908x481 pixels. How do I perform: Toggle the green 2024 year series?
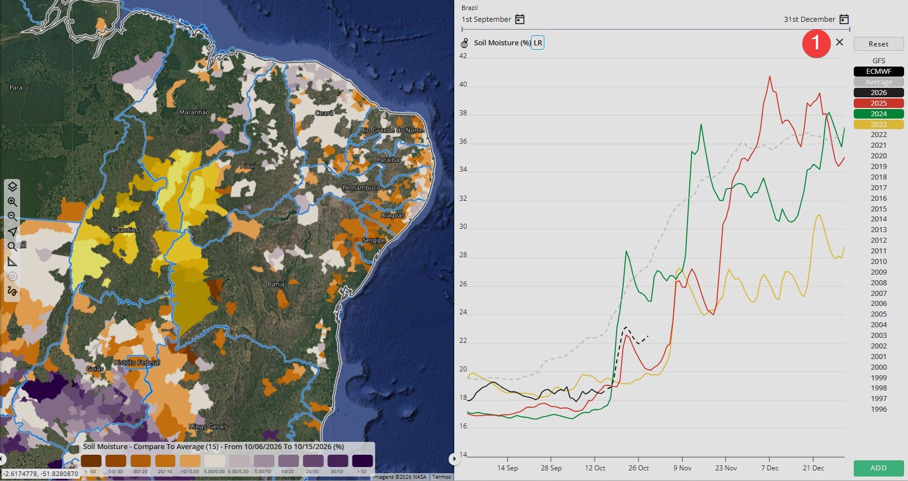coord(878,114)
